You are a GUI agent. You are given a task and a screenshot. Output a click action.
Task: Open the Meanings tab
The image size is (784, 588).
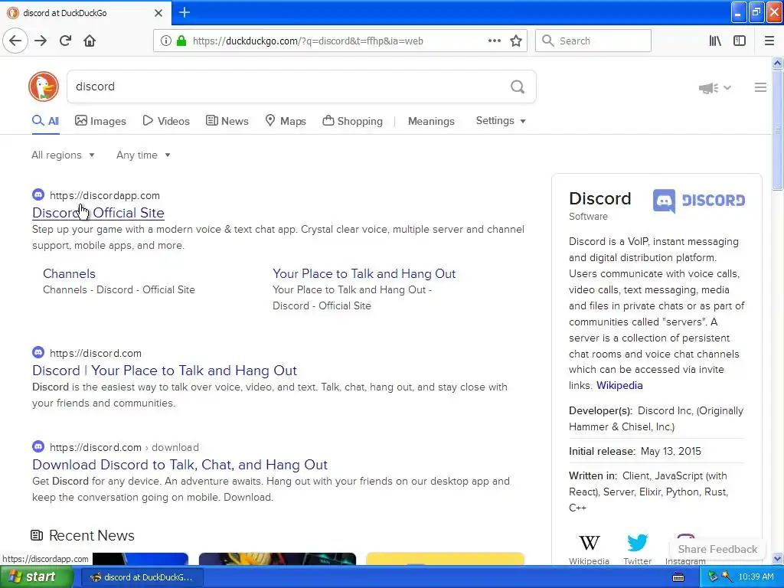pos(431,121)
